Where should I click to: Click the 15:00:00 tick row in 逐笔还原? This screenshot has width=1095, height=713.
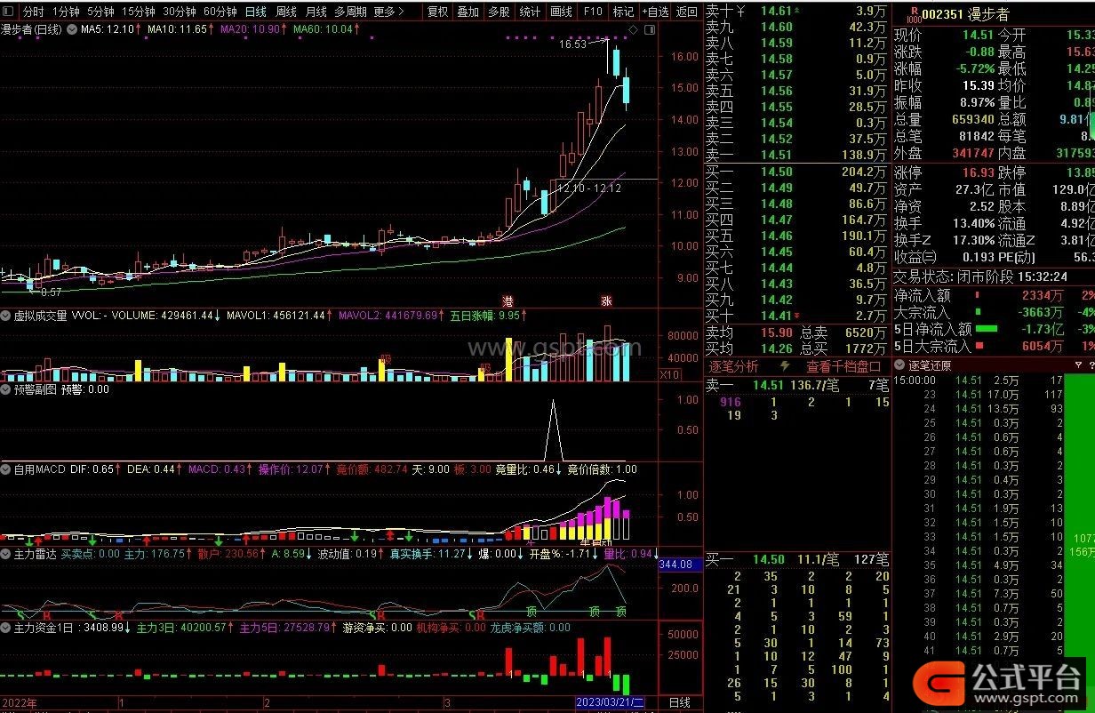tap(979, 381)
